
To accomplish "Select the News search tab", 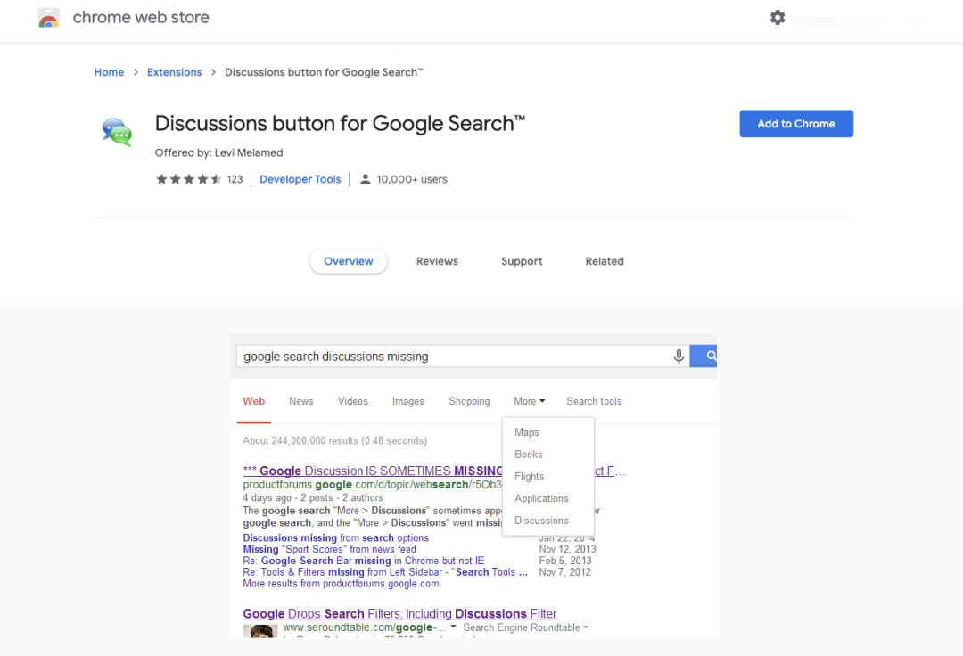I will coord(301,401).
